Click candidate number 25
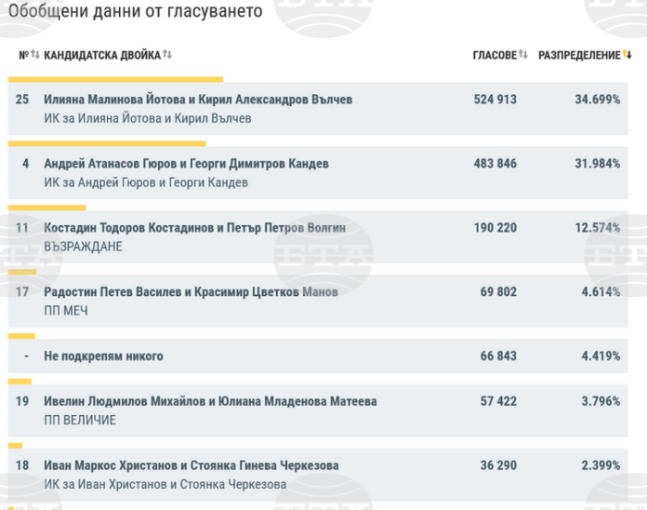This screenshot has height=510, width=647. (22, 100)
